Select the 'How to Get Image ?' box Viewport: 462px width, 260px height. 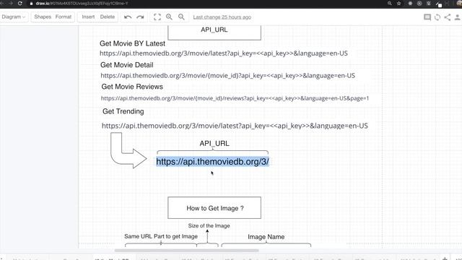(x=214, y=208)
